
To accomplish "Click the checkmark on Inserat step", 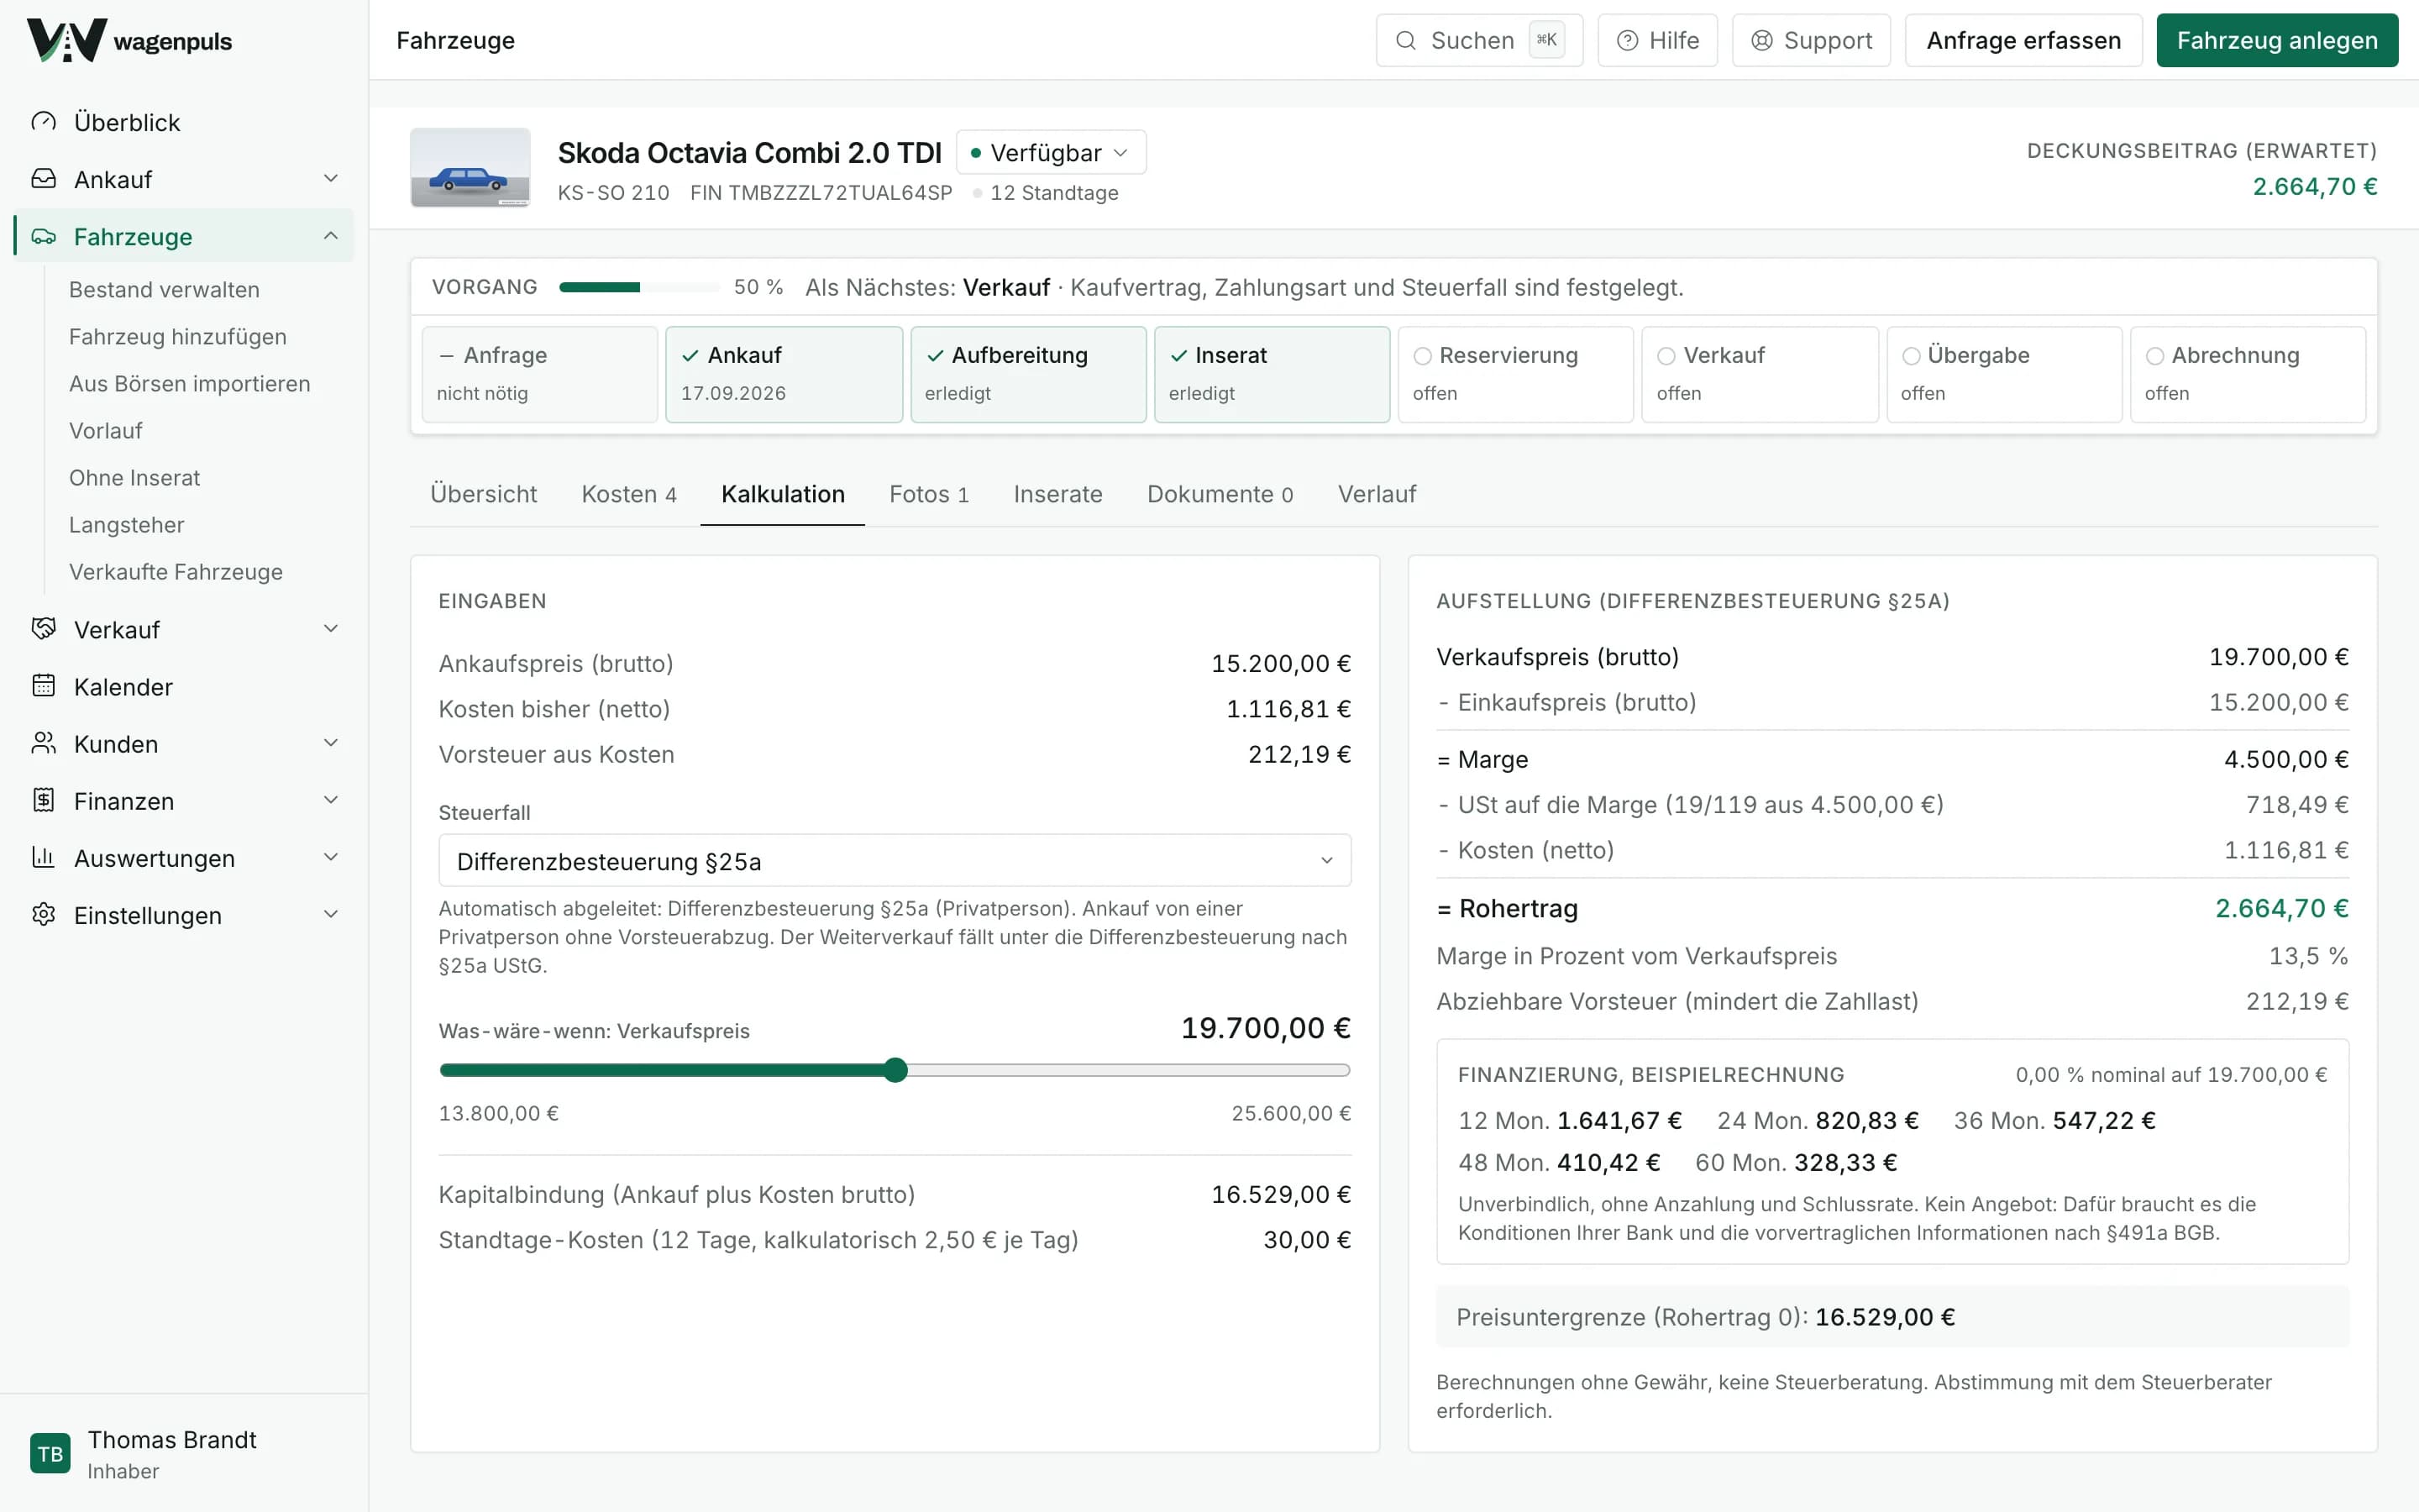I will pyautogui.click(x=1178, y=355).
